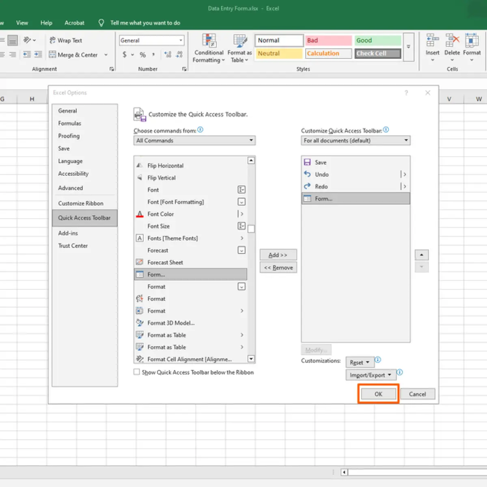Expand the Merge & Center dropdown arrow

click(106, 55)
